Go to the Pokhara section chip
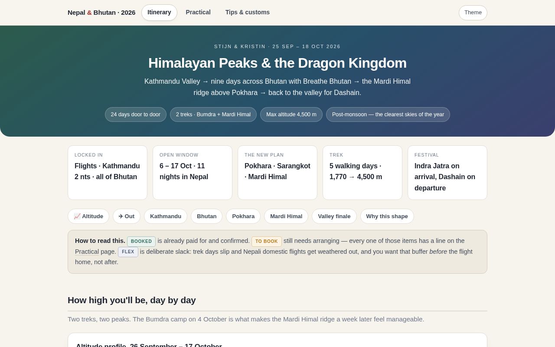The image size is (555, 347). tap(243, 216)
